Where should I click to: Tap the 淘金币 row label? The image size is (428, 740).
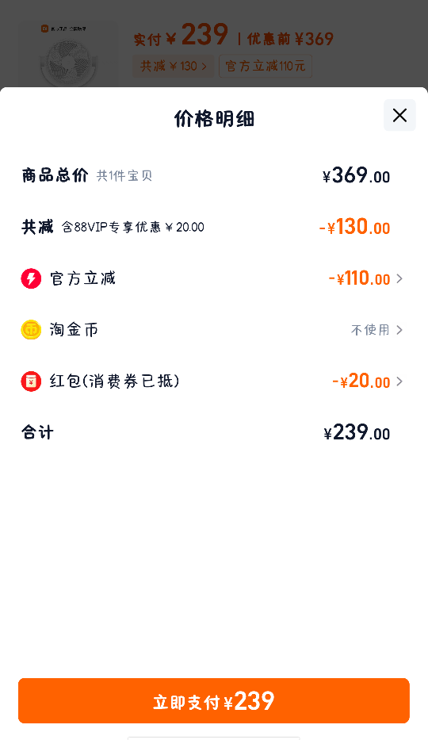click(x=74, y=330)
